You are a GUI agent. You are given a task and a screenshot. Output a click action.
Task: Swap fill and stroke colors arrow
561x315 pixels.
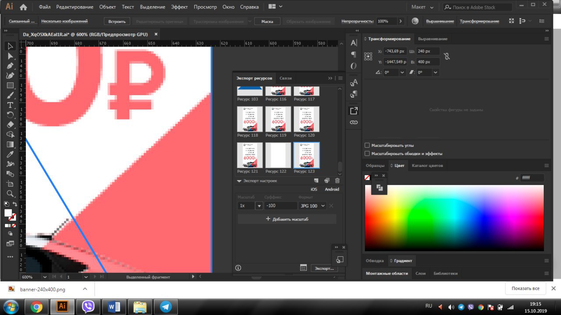click(14, 204)
